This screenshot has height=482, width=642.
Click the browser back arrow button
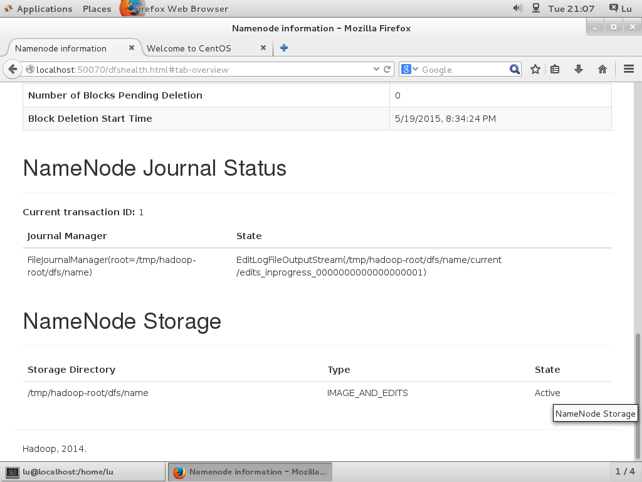[x=13, y=69]
